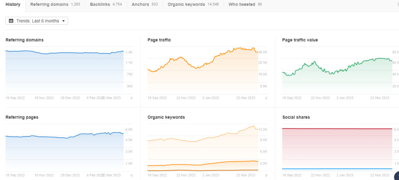Screen dimensions: 399x180
Task: Click the 29 Dec 2022 date in Referring domains chart
Action: pyautogui.click(x=70, y=98)
